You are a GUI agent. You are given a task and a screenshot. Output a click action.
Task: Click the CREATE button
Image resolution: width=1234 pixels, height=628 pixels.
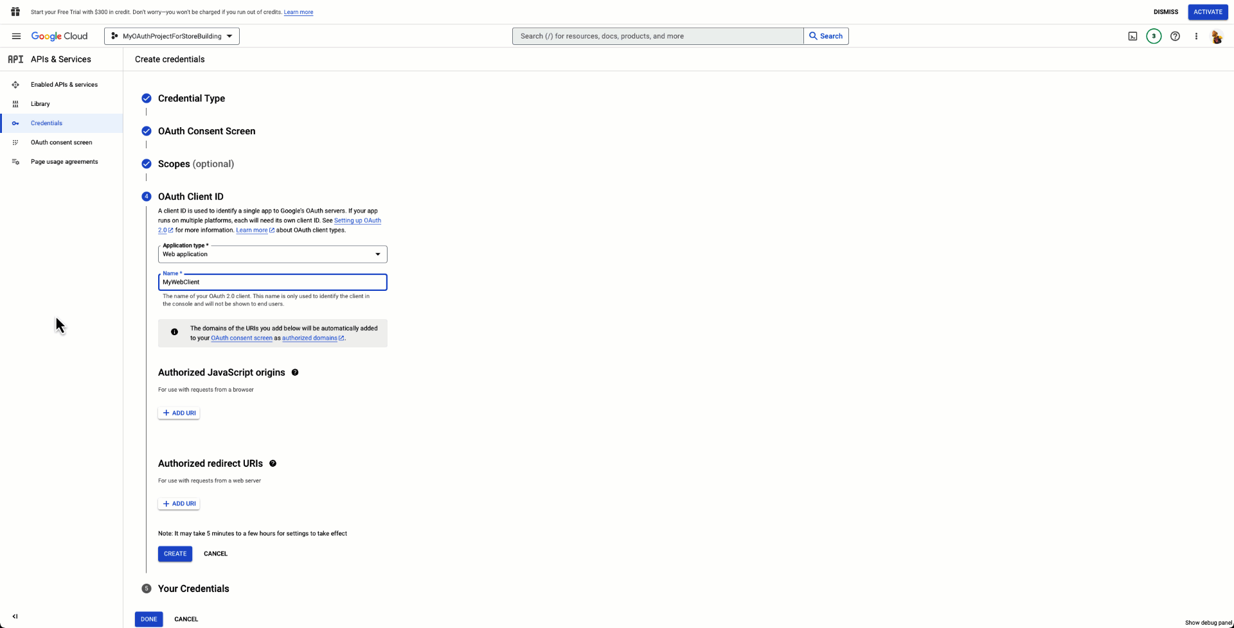[174, 554]
